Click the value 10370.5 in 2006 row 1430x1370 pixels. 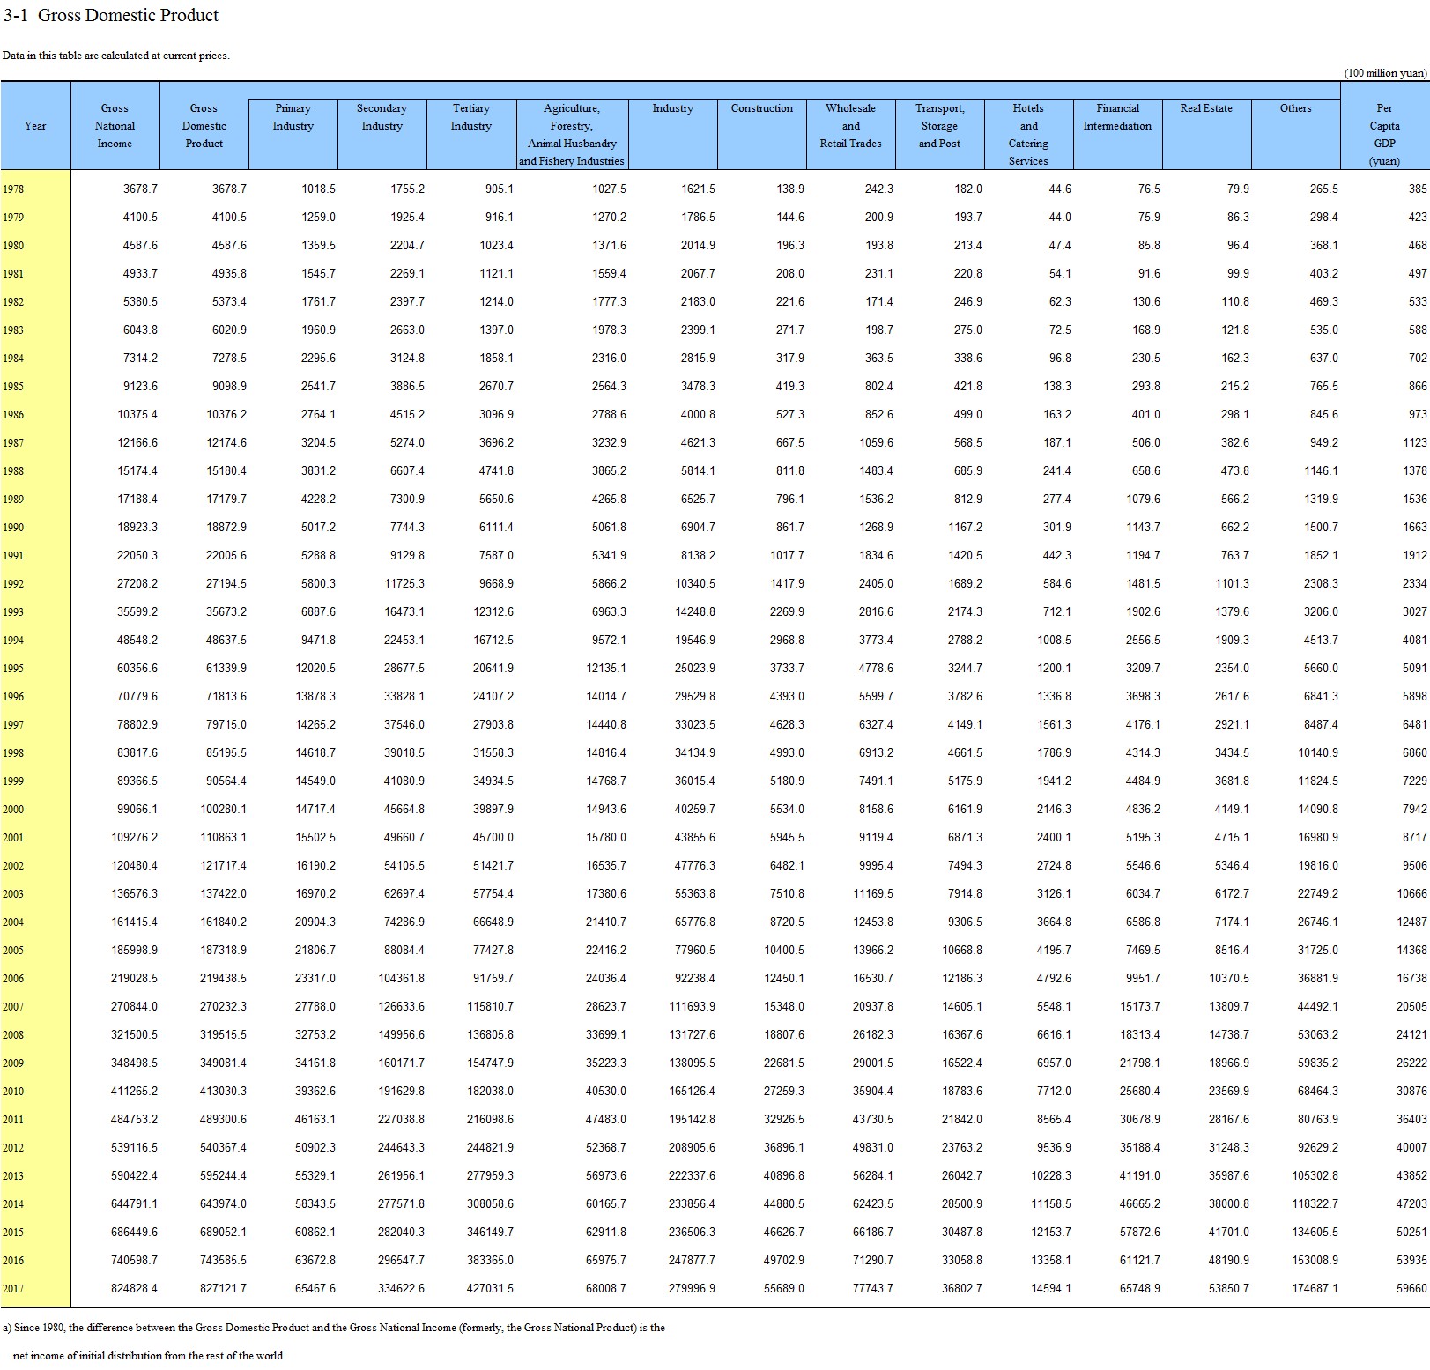(x=1229, y=979)
